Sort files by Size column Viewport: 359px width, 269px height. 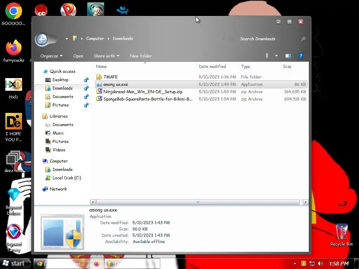click(287, 67)
